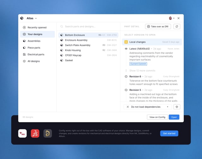Click the SolidWorks app icon
The width and height of the screenshot is (202, 159).
point(35,133)
